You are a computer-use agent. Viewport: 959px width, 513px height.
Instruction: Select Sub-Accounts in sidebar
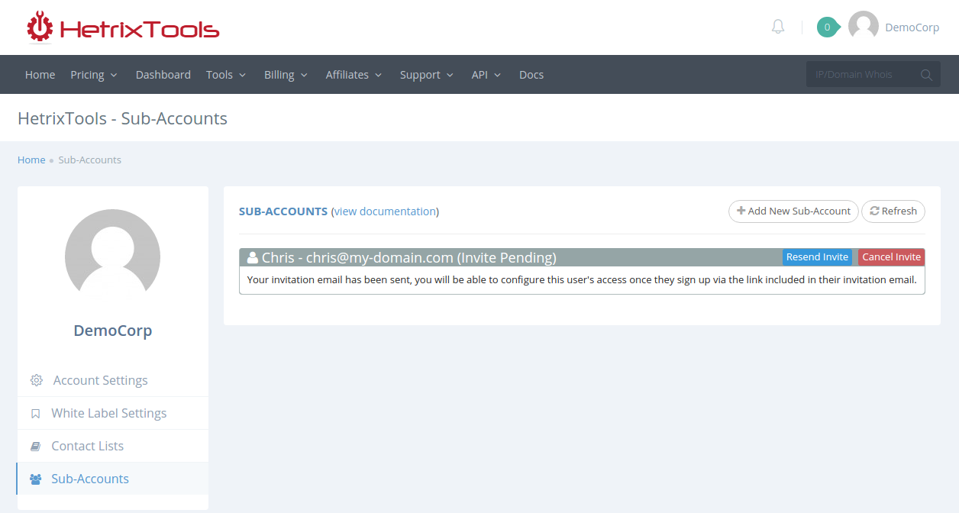pyautogui.click(x=112, y=479)
